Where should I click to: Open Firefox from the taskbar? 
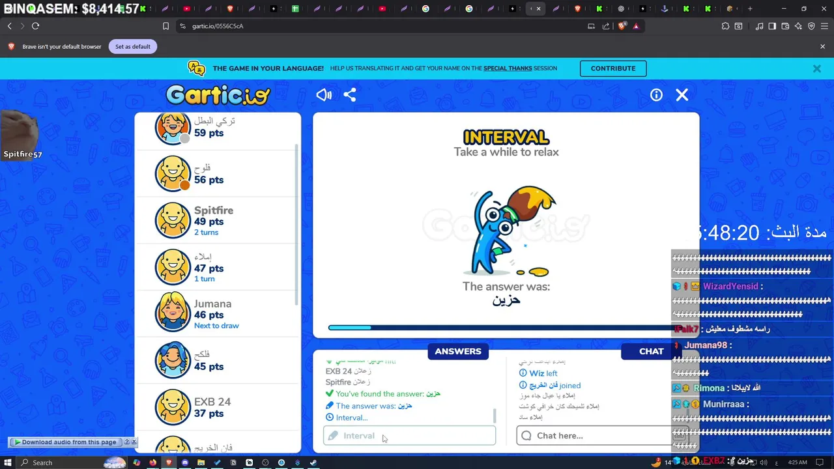point(152,462)
